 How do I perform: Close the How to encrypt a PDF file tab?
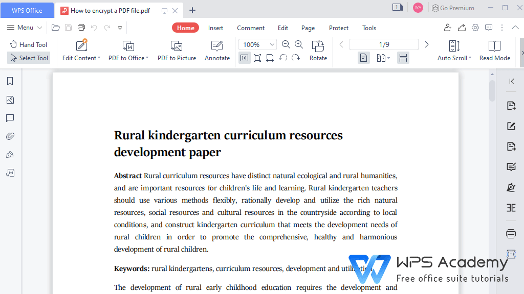coord(175,11)
